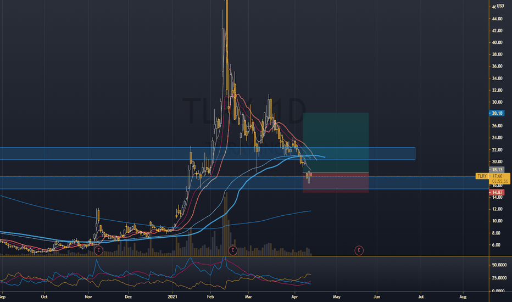The height and width of the screenshot is (302, 512).
Task: Click the Apr label on the time axis
Action: (294, 297)
